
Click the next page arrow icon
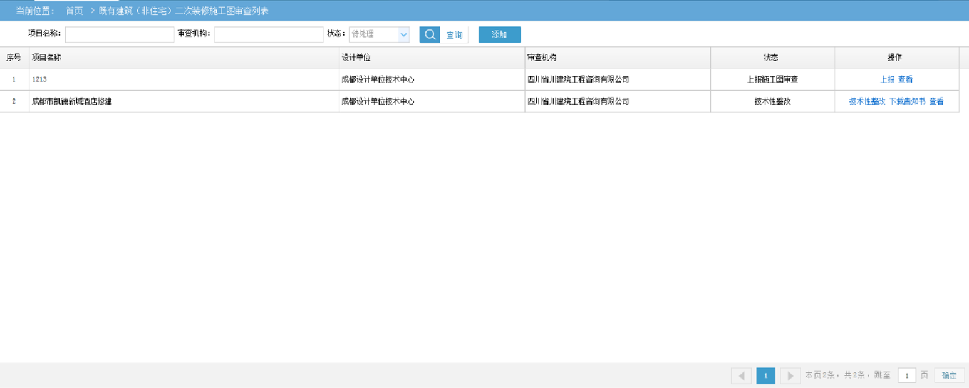point(790,375)
